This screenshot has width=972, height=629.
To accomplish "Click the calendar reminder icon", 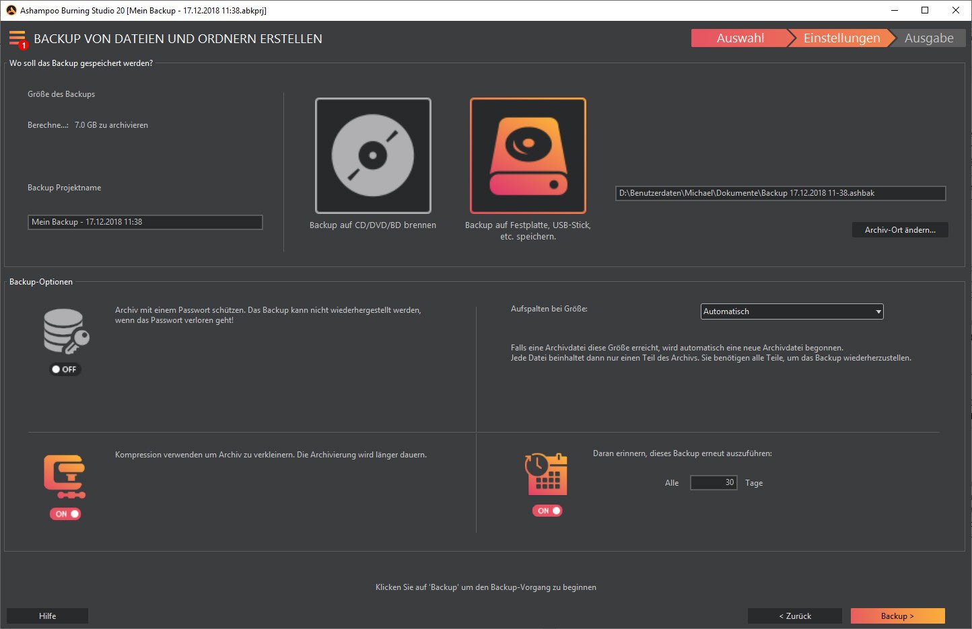I will 546,474.
